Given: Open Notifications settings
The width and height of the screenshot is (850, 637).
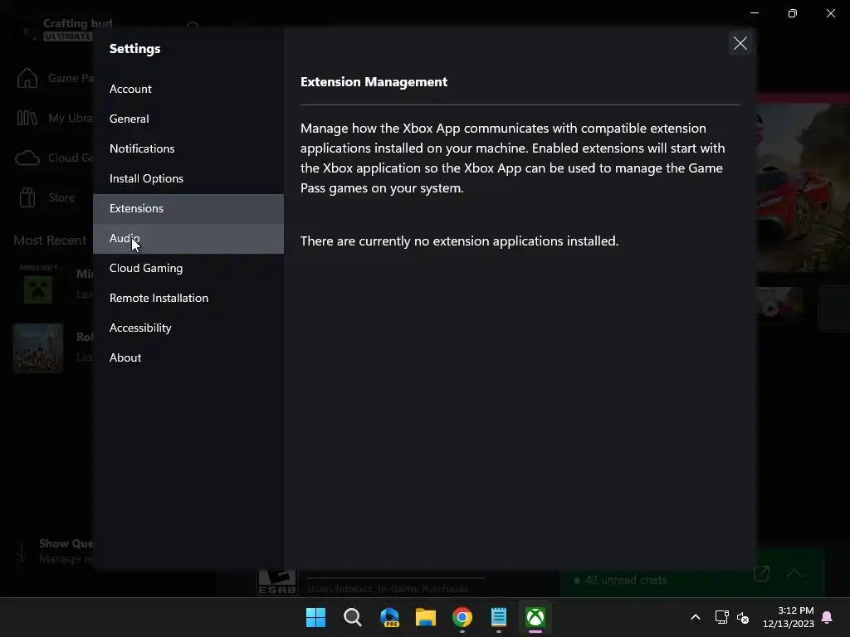Looking at the screenshot, I should pyautogui.click(x=188, y=148).
